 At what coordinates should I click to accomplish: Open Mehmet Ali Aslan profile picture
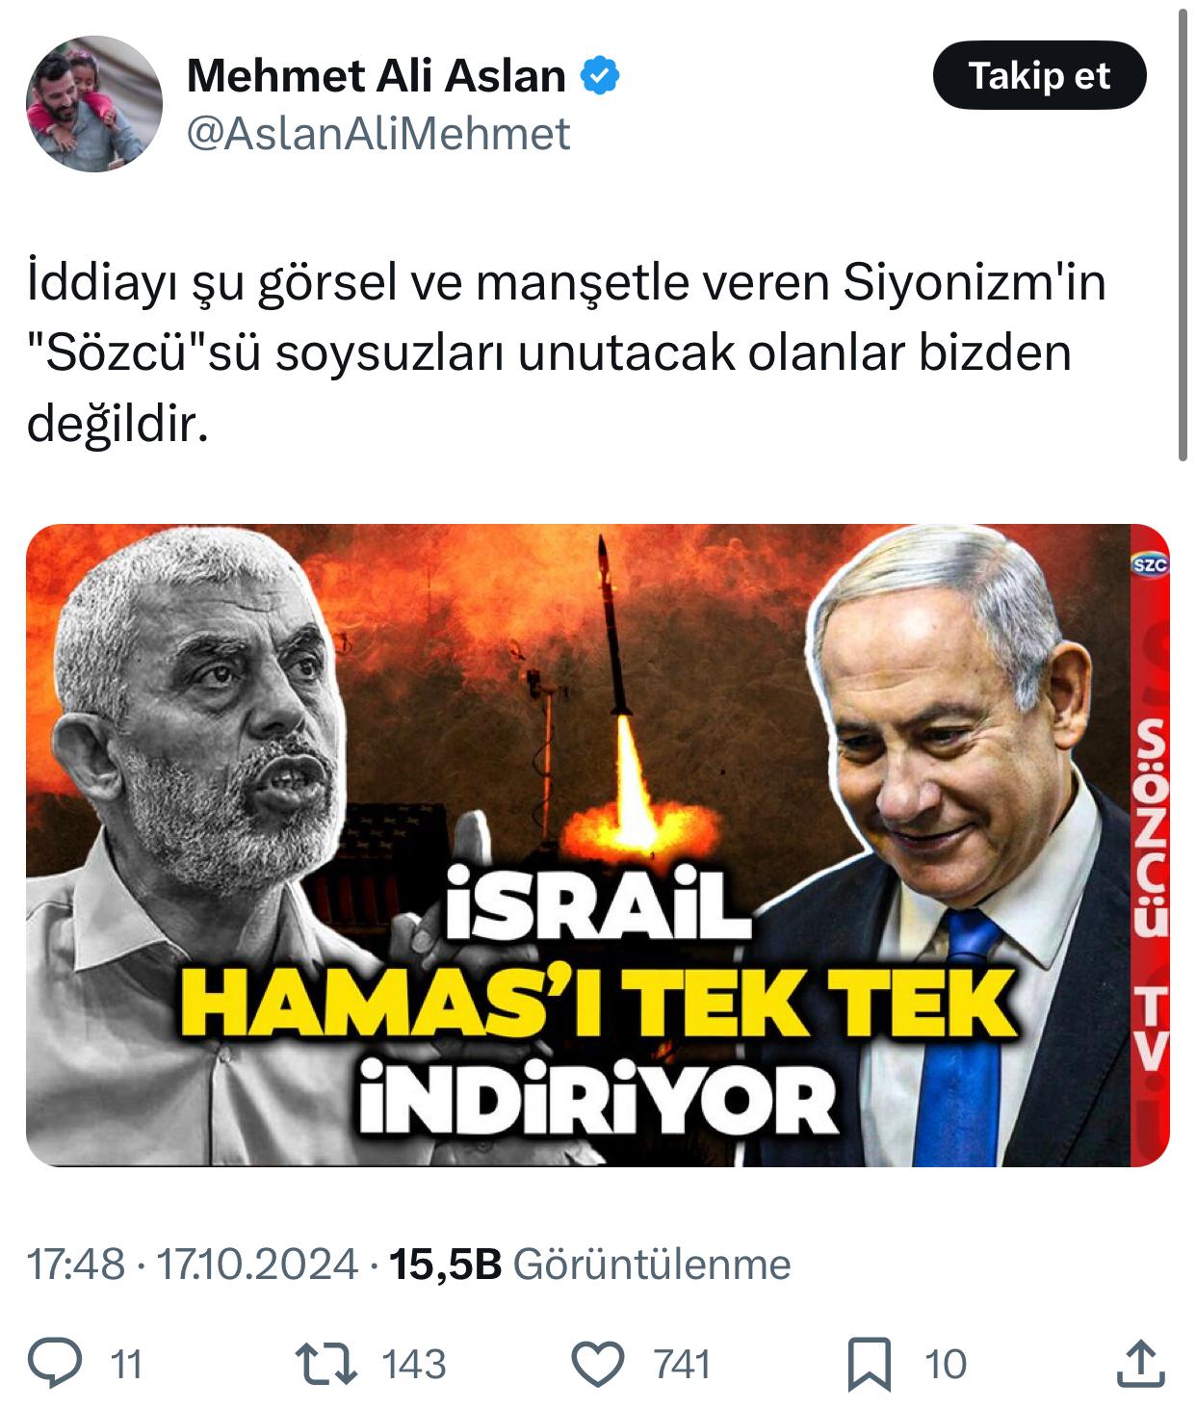94,104
